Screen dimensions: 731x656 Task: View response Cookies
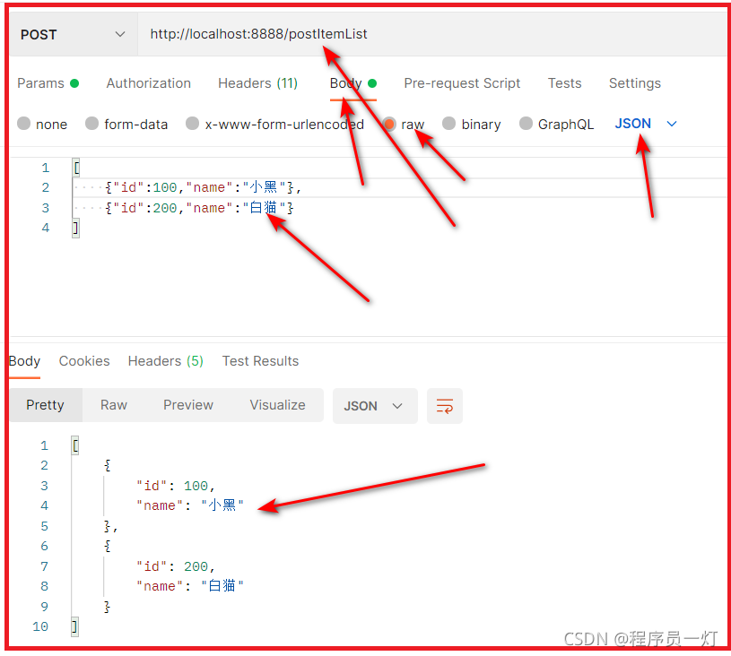[83, 361]
